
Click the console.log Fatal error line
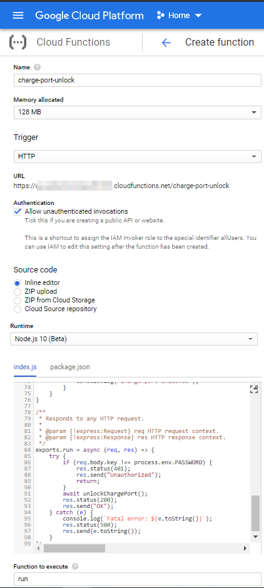(138, 519)
